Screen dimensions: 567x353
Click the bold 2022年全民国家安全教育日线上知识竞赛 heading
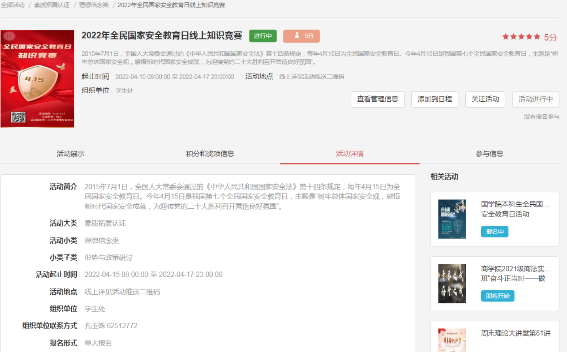click(162, 35)
